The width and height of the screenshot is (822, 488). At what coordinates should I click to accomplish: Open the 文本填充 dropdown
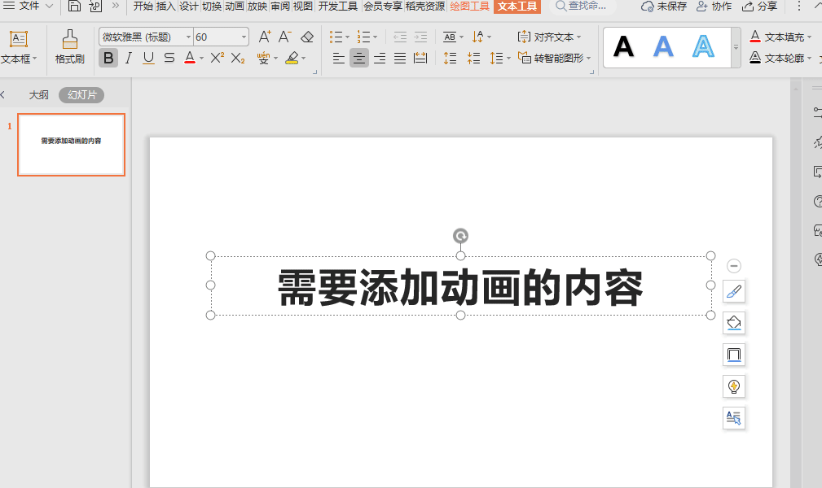point(780,37)
